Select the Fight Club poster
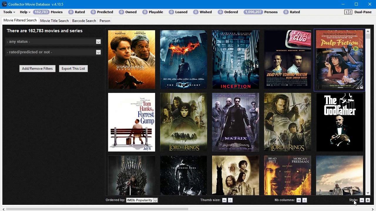376x211 pixels. (288, 59)
